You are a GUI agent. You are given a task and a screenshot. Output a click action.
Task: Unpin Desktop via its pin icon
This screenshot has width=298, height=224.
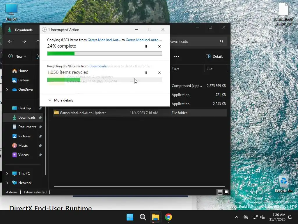click(40, 108)
